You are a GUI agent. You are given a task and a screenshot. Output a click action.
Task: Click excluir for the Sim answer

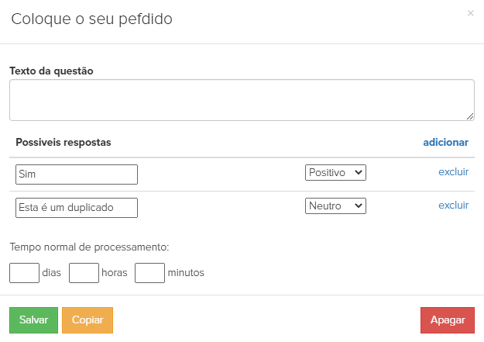tap(453, 172)
